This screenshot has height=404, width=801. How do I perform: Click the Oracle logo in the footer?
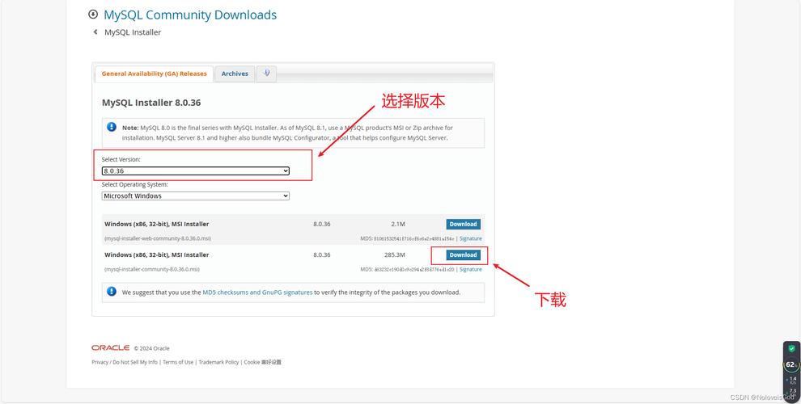coord(110,347)
